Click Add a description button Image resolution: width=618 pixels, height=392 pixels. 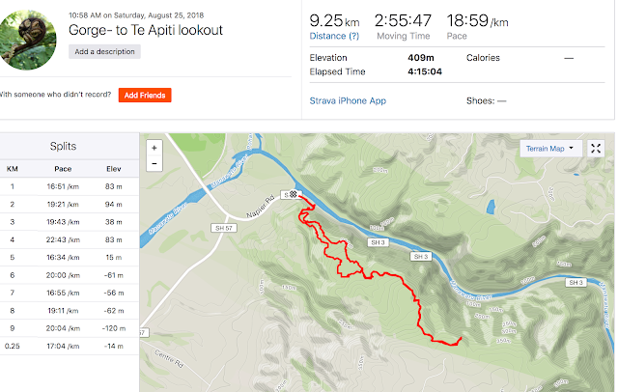[x=105, y=51]
